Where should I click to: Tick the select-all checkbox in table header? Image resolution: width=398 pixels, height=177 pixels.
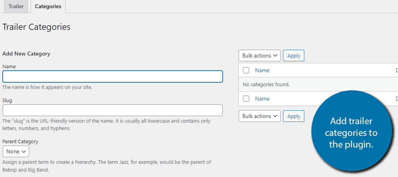(x=246, y=70)
